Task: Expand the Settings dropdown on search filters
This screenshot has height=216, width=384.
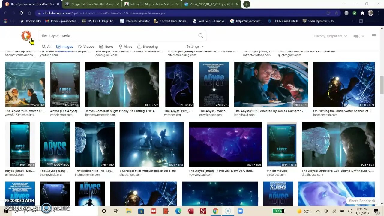Action: (x=195, y=46)
